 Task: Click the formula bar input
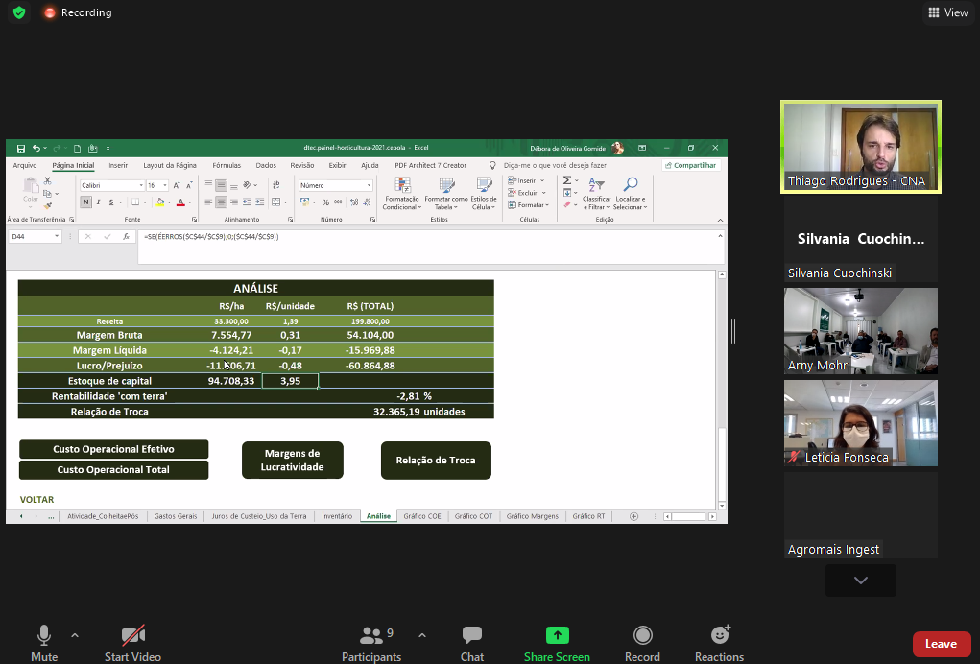point(431,248)
